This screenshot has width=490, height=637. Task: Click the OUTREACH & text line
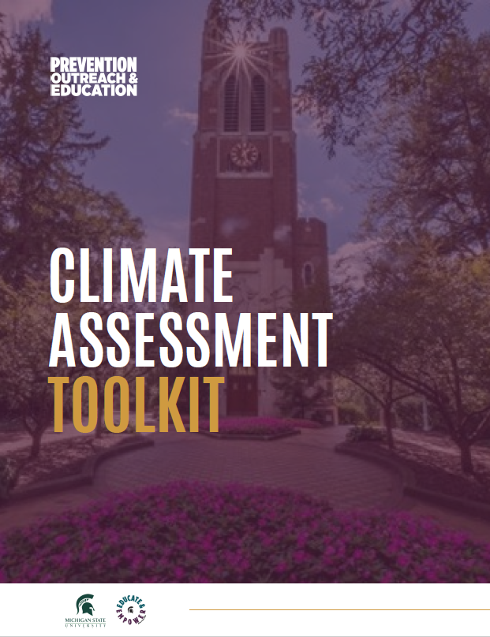93,77
